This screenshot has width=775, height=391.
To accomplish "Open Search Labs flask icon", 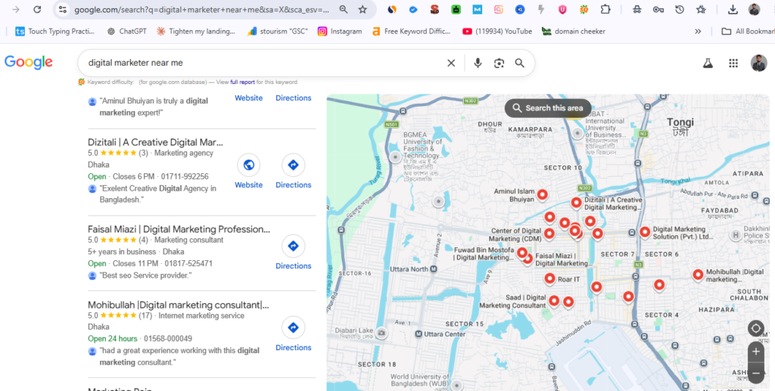I will coord(708,63).
